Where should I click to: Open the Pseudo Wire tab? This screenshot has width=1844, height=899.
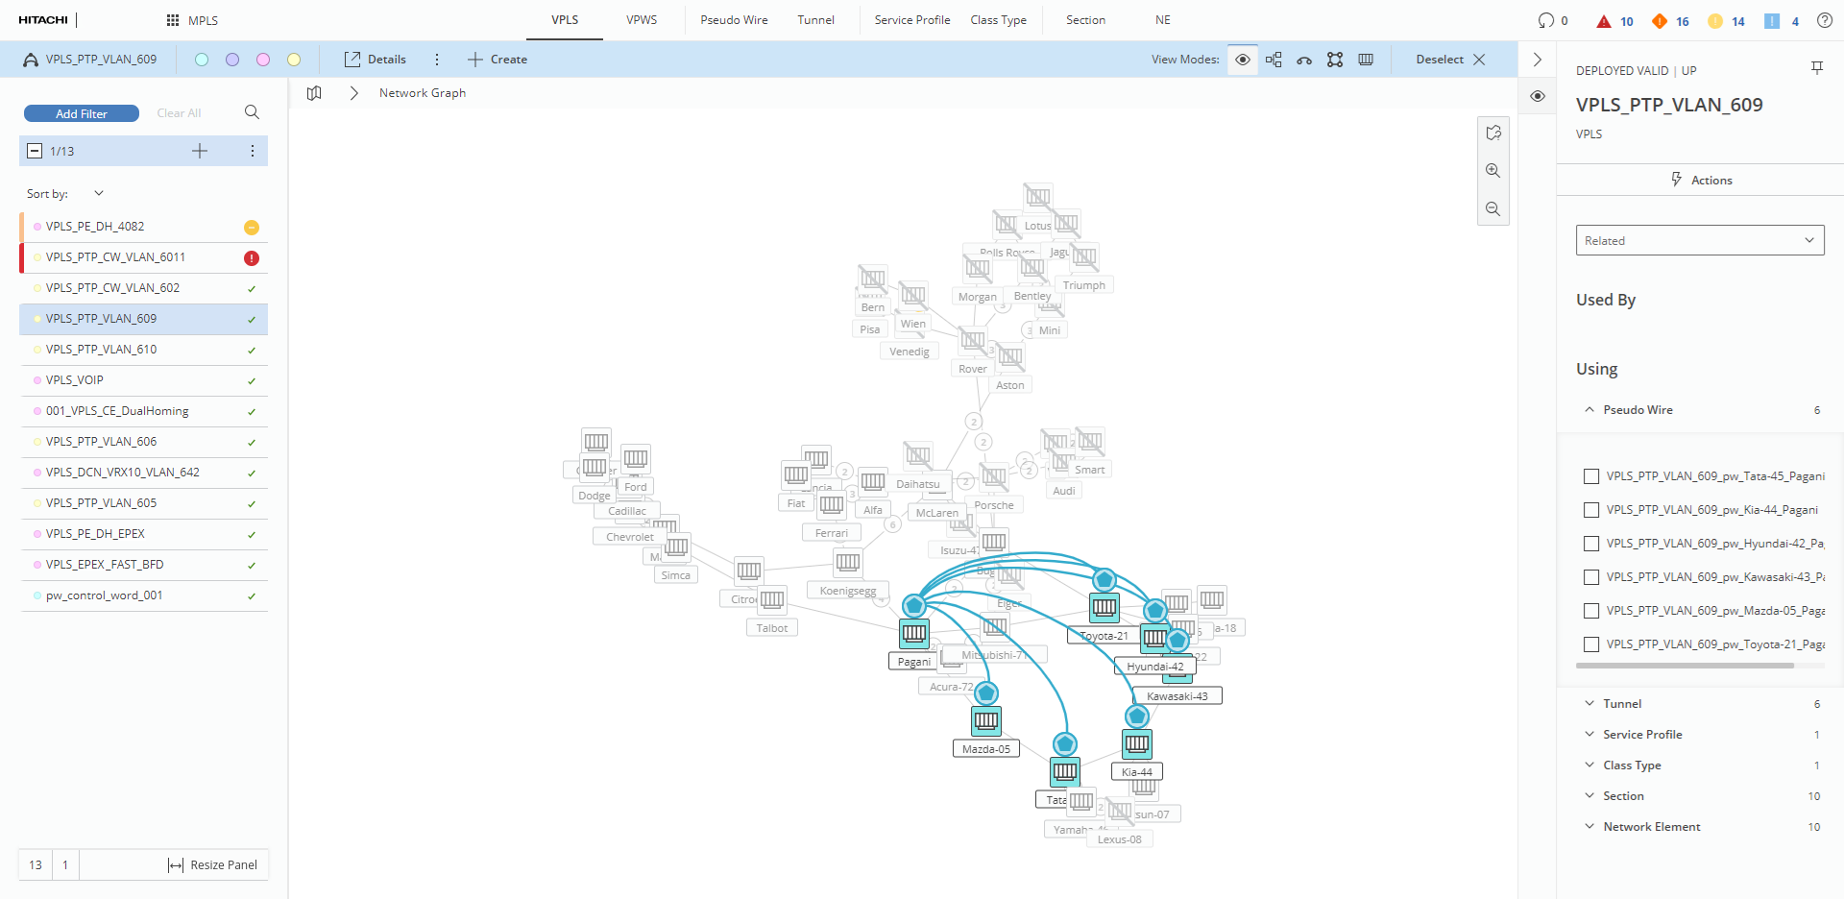point(734,20)
